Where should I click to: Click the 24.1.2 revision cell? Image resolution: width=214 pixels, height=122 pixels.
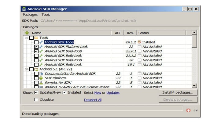click(x=131, y=42)
